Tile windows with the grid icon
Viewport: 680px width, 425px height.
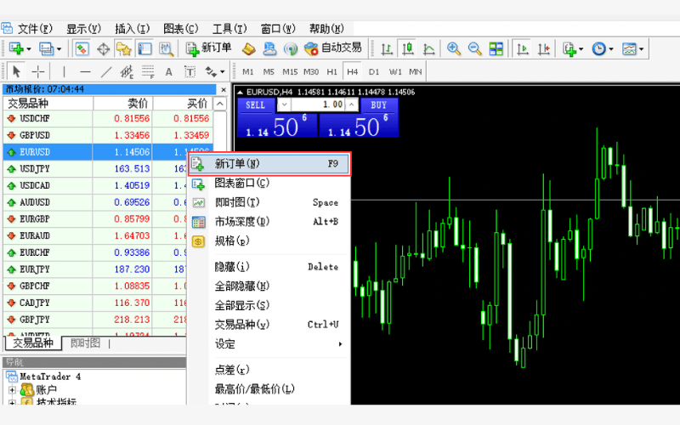coord(496,48)
